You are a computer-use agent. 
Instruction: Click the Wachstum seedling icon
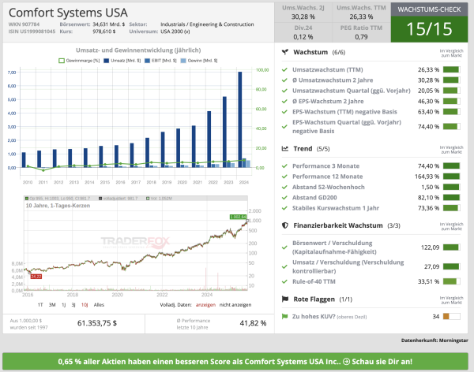tap(284, 50)
